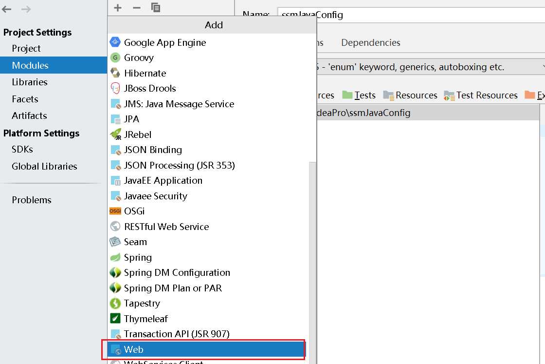
Task: Click the Tapestry icon
Action: (115, 303)
